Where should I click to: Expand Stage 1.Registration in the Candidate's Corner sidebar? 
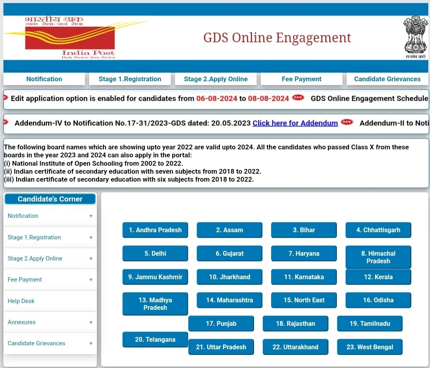[50, 237]
